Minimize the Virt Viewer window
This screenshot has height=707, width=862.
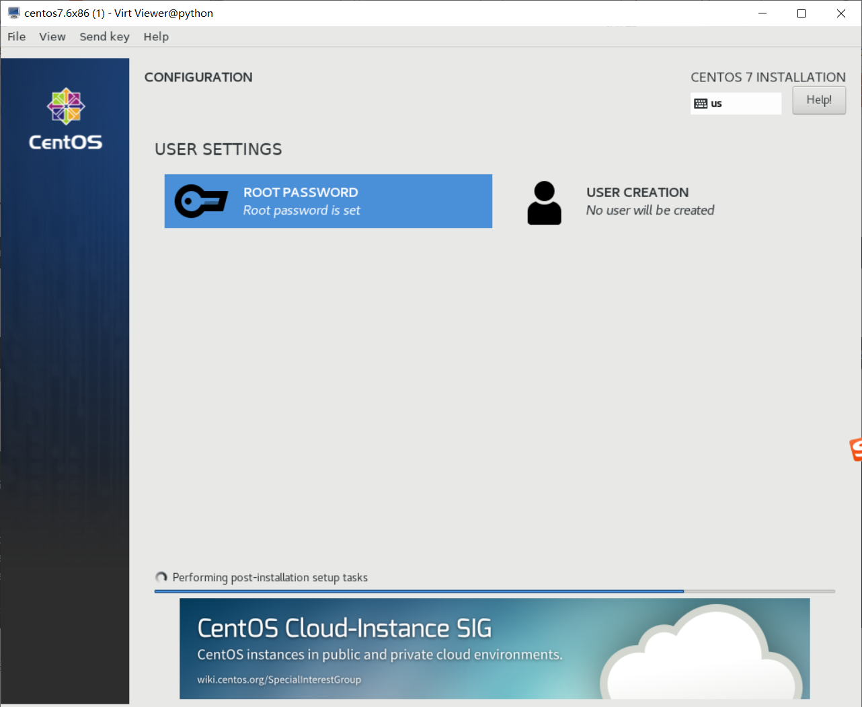[762, 13]
